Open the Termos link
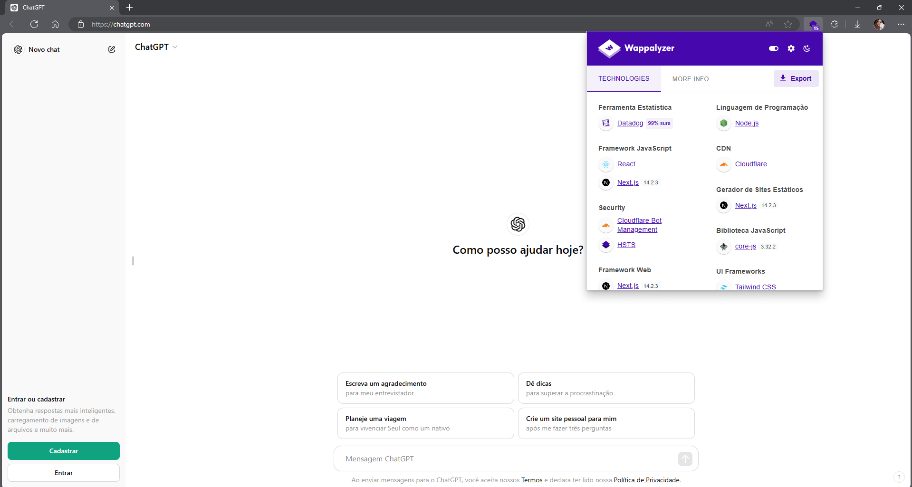This screenshot has height=487, width=912. click(x=532, y=480)
